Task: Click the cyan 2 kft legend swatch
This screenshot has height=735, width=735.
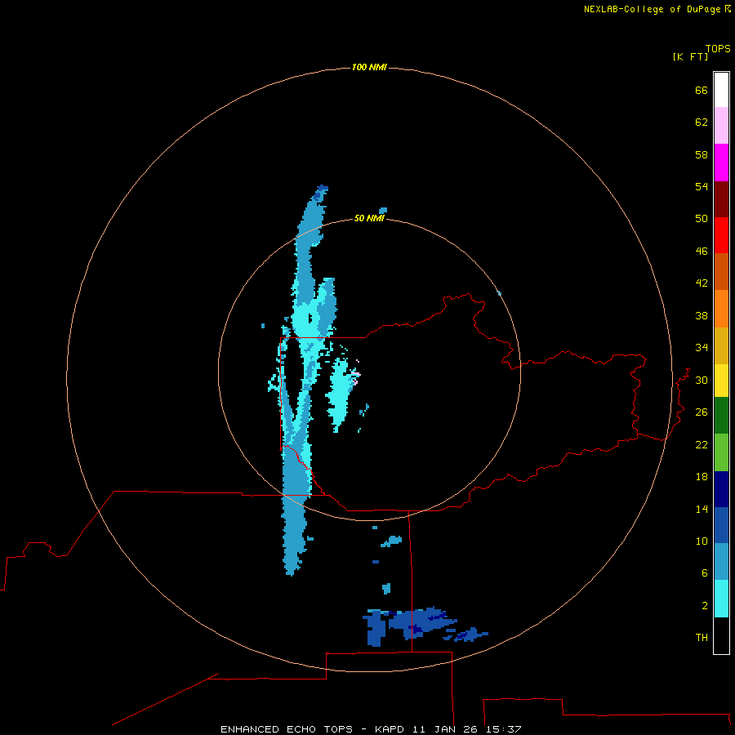Action: point(721,599)
